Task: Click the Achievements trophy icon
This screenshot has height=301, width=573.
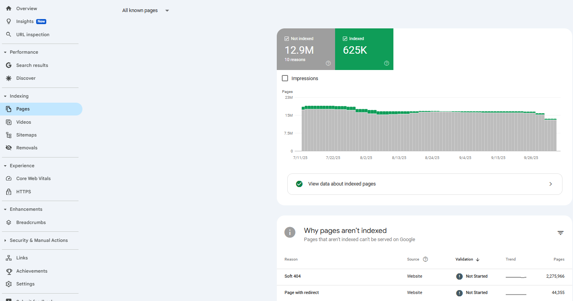Action: click(9, 271)
